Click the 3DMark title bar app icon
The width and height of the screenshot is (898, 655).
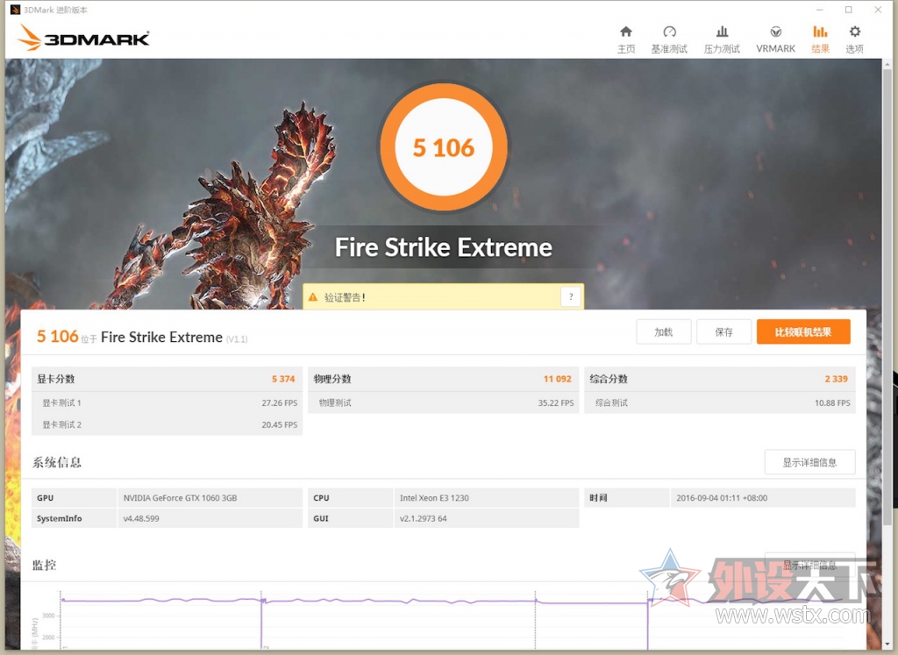(x=15, y=10)
